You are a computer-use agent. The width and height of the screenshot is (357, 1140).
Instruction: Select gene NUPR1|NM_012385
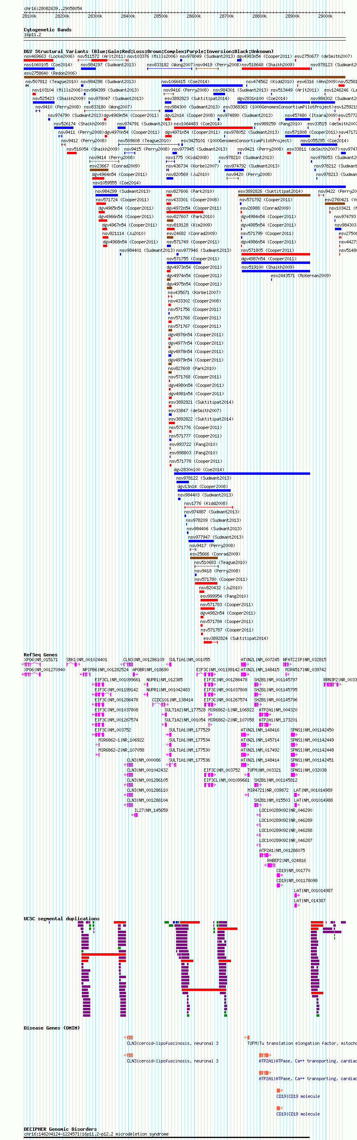point(164,679)
